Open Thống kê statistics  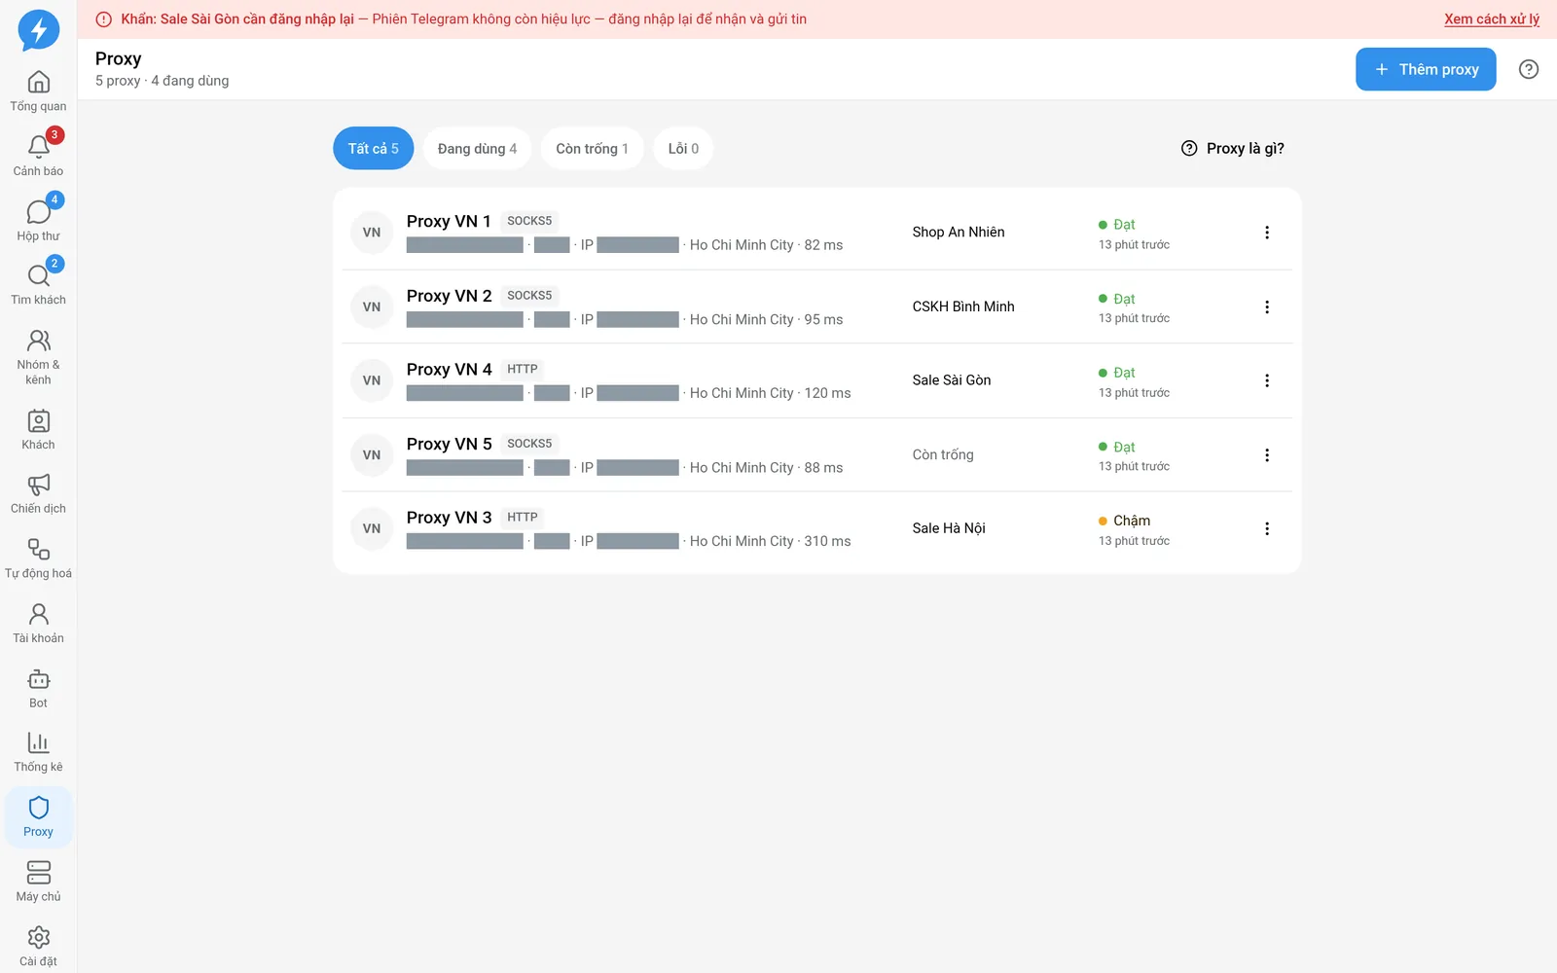[38, 753]
